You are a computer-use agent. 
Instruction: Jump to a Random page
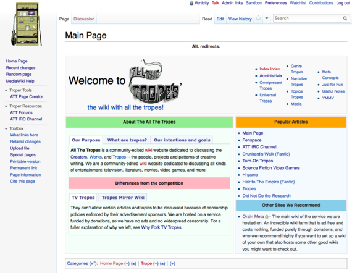tap(19, 74)
